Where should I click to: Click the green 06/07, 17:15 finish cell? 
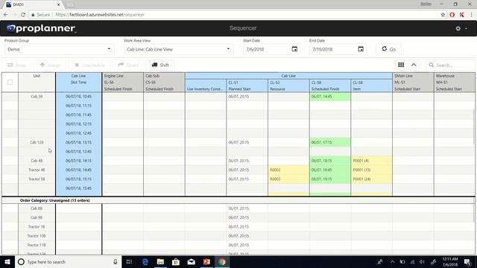(x=329, y=142)
